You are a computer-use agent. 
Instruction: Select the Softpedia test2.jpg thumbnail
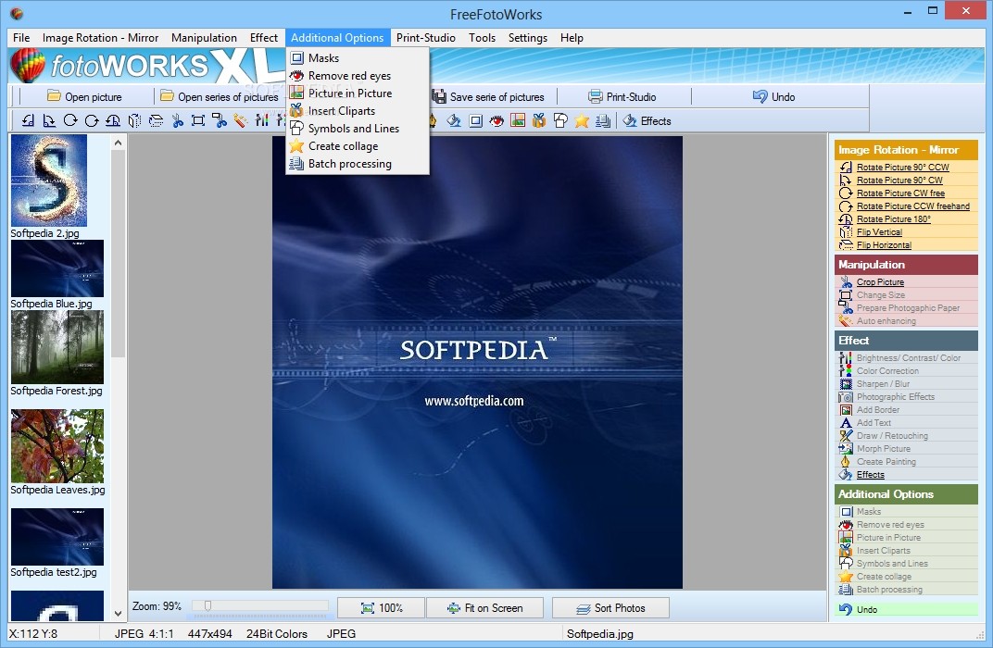tap(57, 537)
